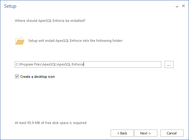The width and height of the screenshot is (189, 140).
Task: Click the 'Where should ApexSQL Enforce be installed?' heading
Action: [50, 21]
